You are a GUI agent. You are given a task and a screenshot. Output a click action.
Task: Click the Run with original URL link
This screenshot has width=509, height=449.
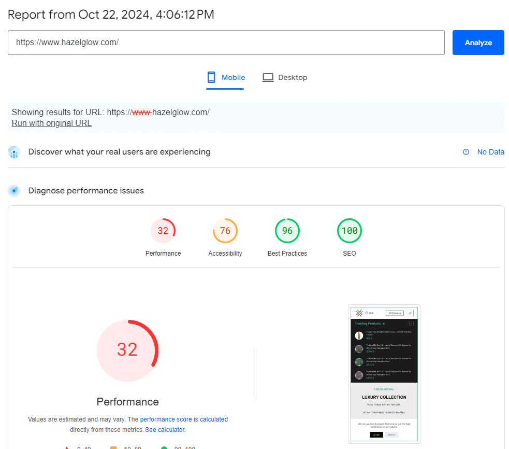tap(51, 123)
